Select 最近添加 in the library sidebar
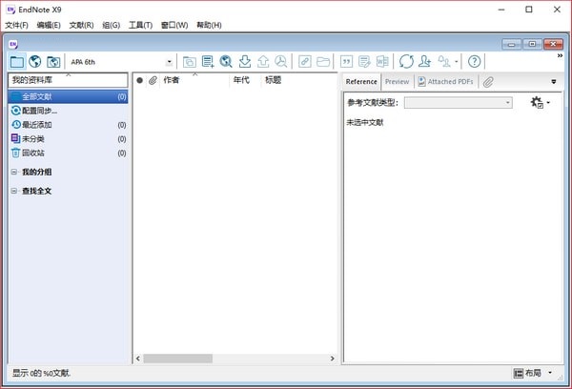 [40, 125]
